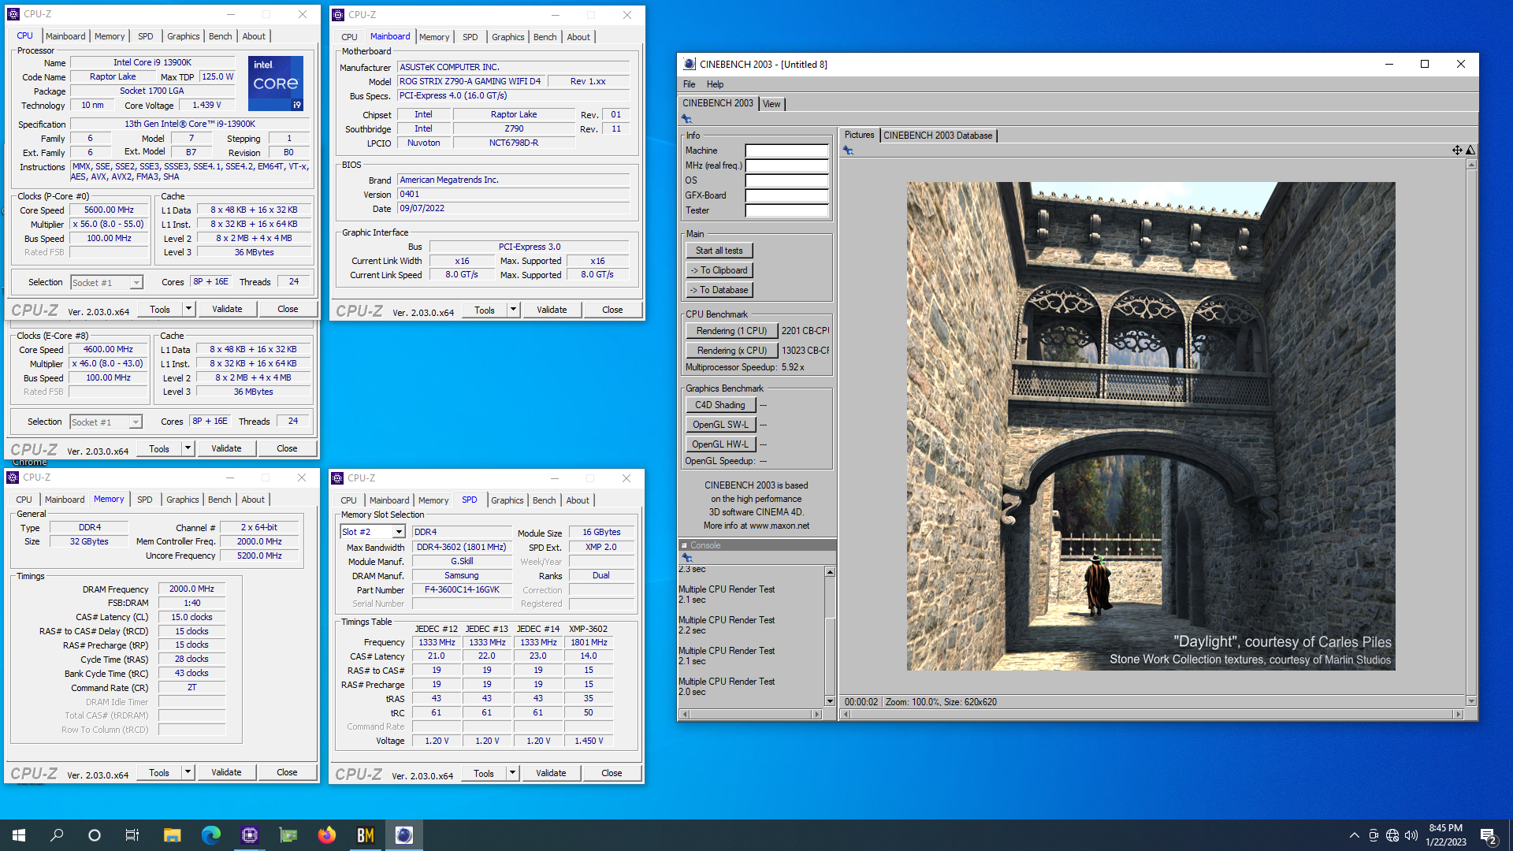Click the Console vertical scrollbar down arrow
Image resolution: width=1513 pixels, height=851 pixels.
[830, 700]
